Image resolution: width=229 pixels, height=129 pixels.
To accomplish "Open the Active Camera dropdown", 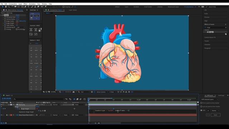I will tap(102, 92).
